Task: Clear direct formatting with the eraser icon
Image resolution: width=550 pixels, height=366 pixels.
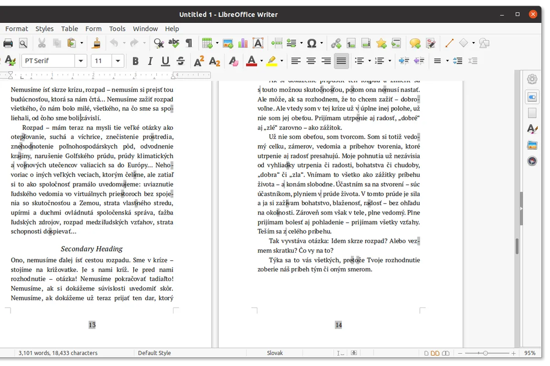Action: [x=233, y=61]
